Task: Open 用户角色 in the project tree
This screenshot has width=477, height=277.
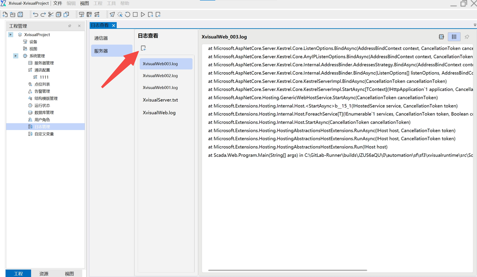Action: pyautogui.click(x=42, y=120)
